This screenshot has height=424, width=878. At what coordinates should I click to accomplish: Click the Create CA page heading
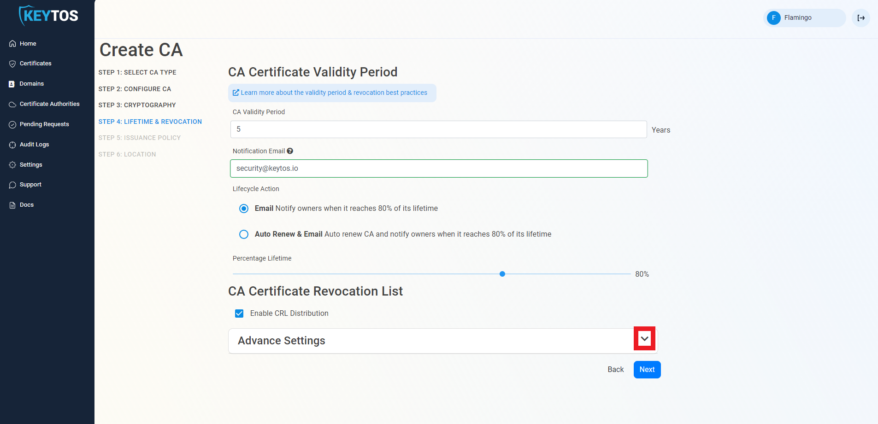click(141, 50)
